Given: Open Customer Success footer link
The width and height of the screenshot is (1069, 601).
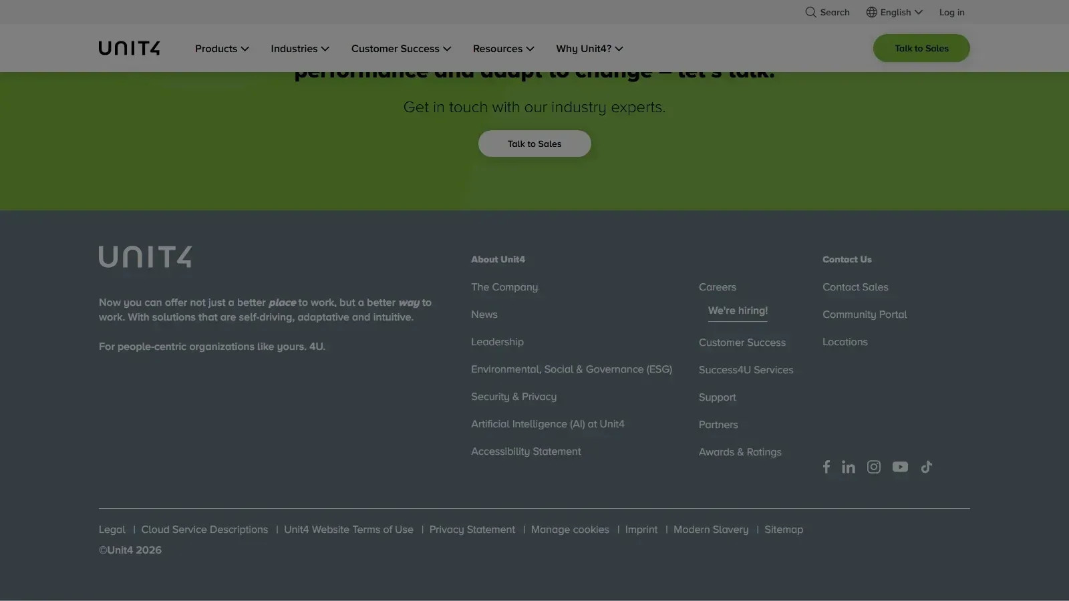Looking at the screenshot, I should coord(742,343).
